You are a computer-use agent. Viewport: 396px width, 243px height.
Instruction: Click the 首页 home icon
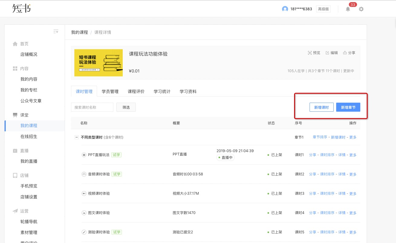tap(15, 44)
